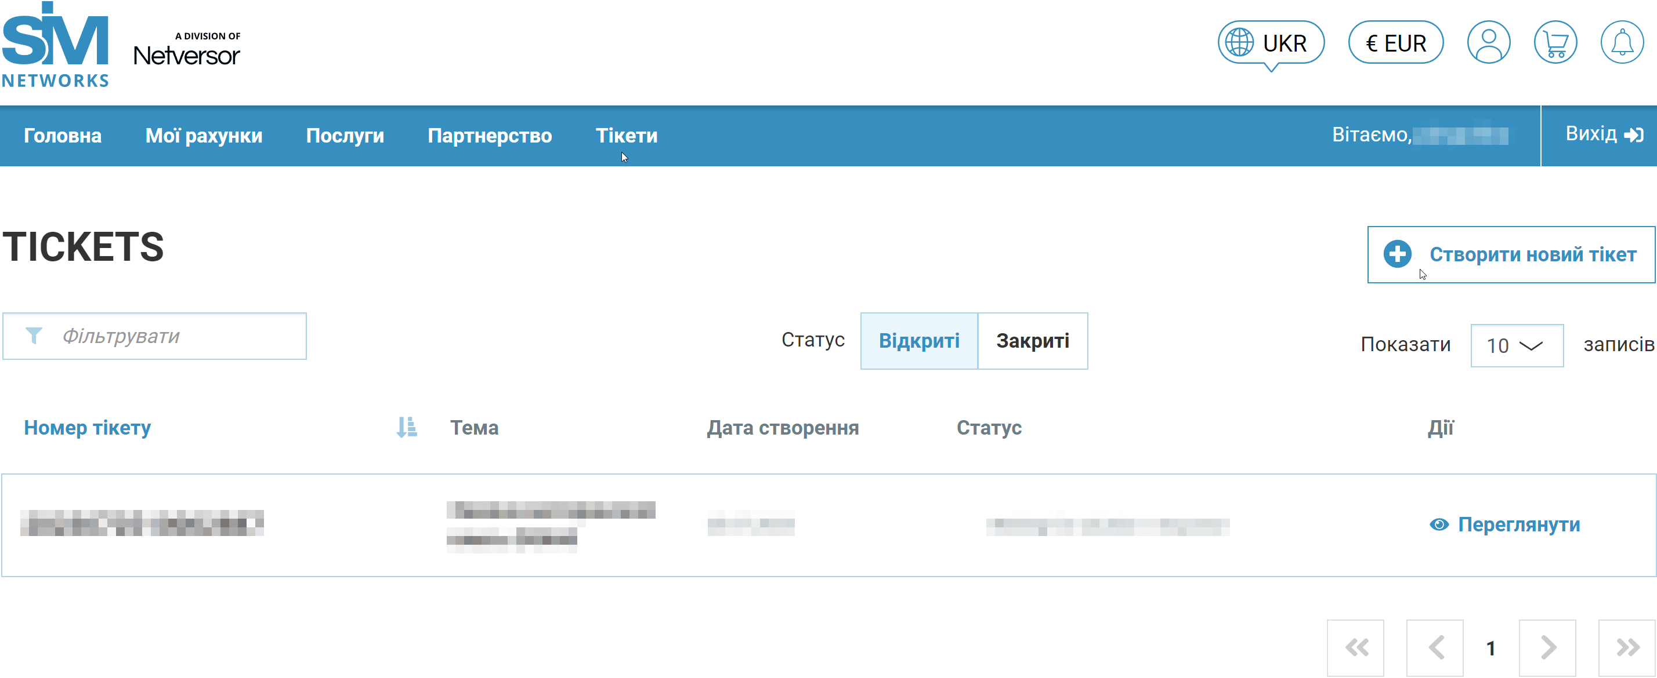
Task: Click the Вітаємо greeting text
Action: 1372,135
